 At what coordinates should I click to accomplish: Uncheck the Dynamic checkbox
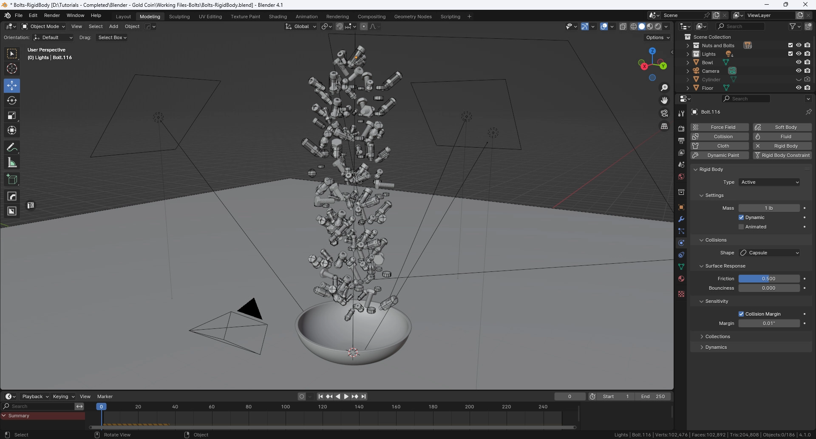(741, 217)
